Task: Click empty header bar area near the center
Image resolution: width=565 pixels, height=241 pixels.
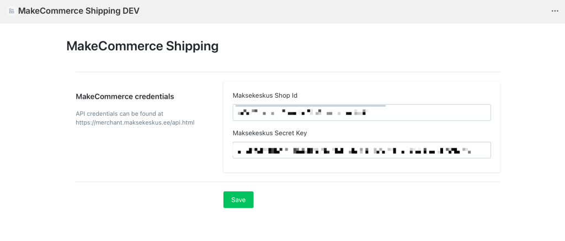Action: pos(331,11)
